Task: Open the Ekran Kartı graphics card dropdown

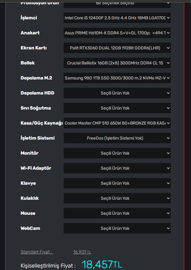Action: pyautogui.click(x=117, y=48)
